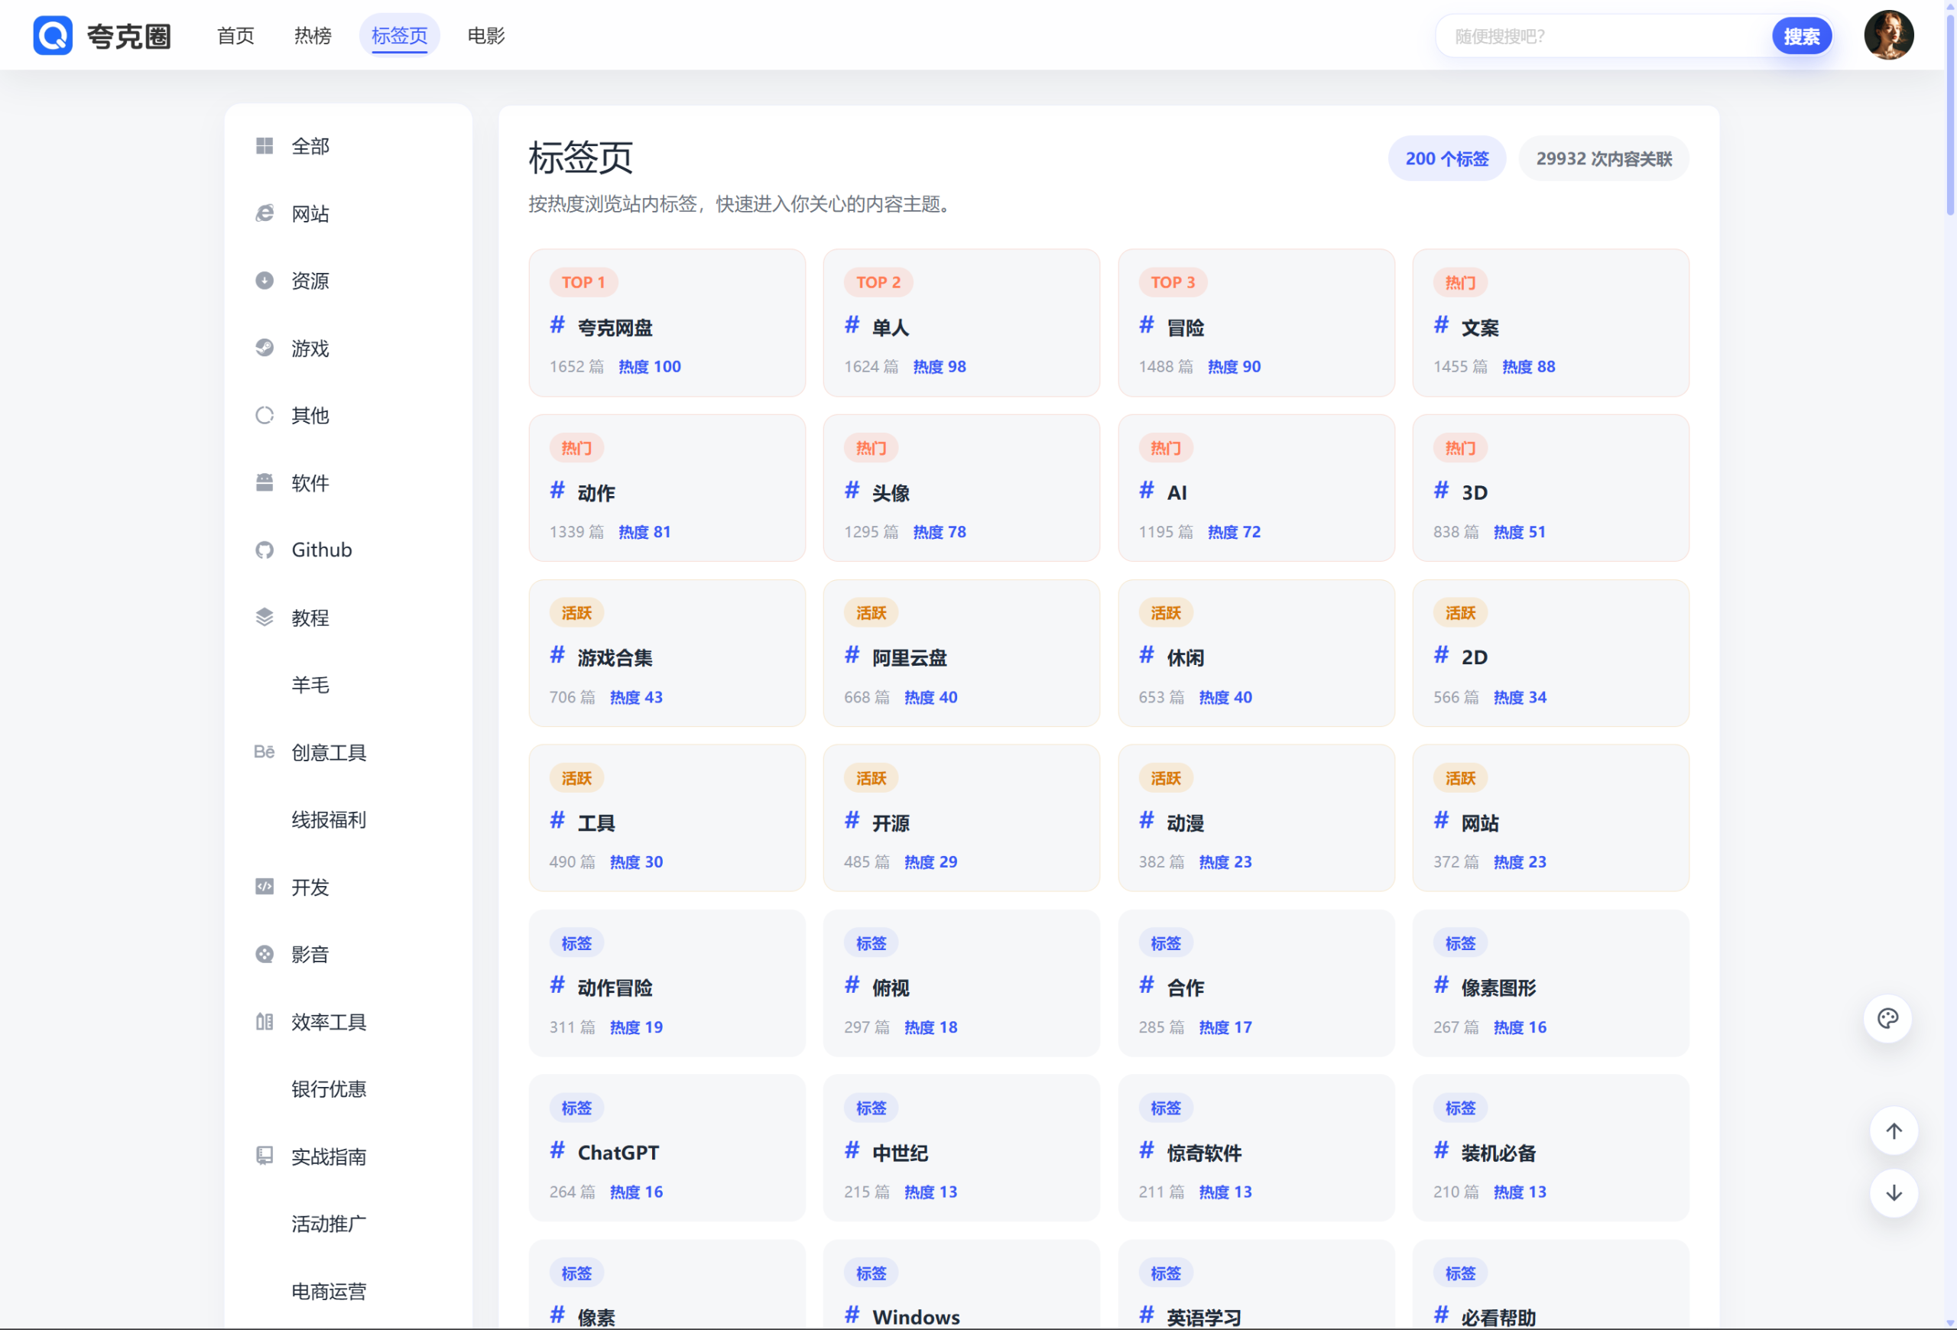1957x1330 pixels.
Task: Switch to the 热榜 nav tab
Action: point(313,35)
